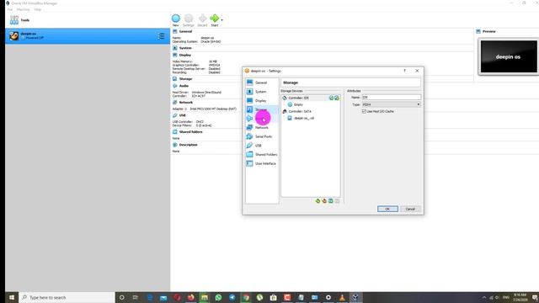
Task: Click Storage section header in details pane
Action: [185, 78]
